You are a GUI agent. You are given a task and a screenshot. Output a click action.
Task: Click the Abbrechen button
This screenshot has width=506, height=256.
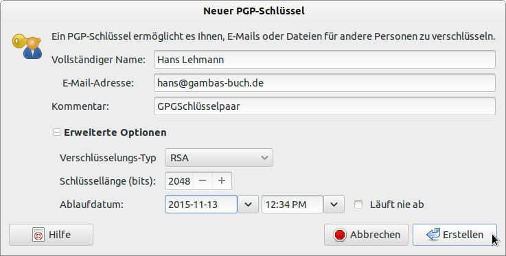pos(366,235)
